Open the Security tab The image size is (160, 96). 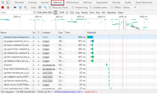pos(116,2)
